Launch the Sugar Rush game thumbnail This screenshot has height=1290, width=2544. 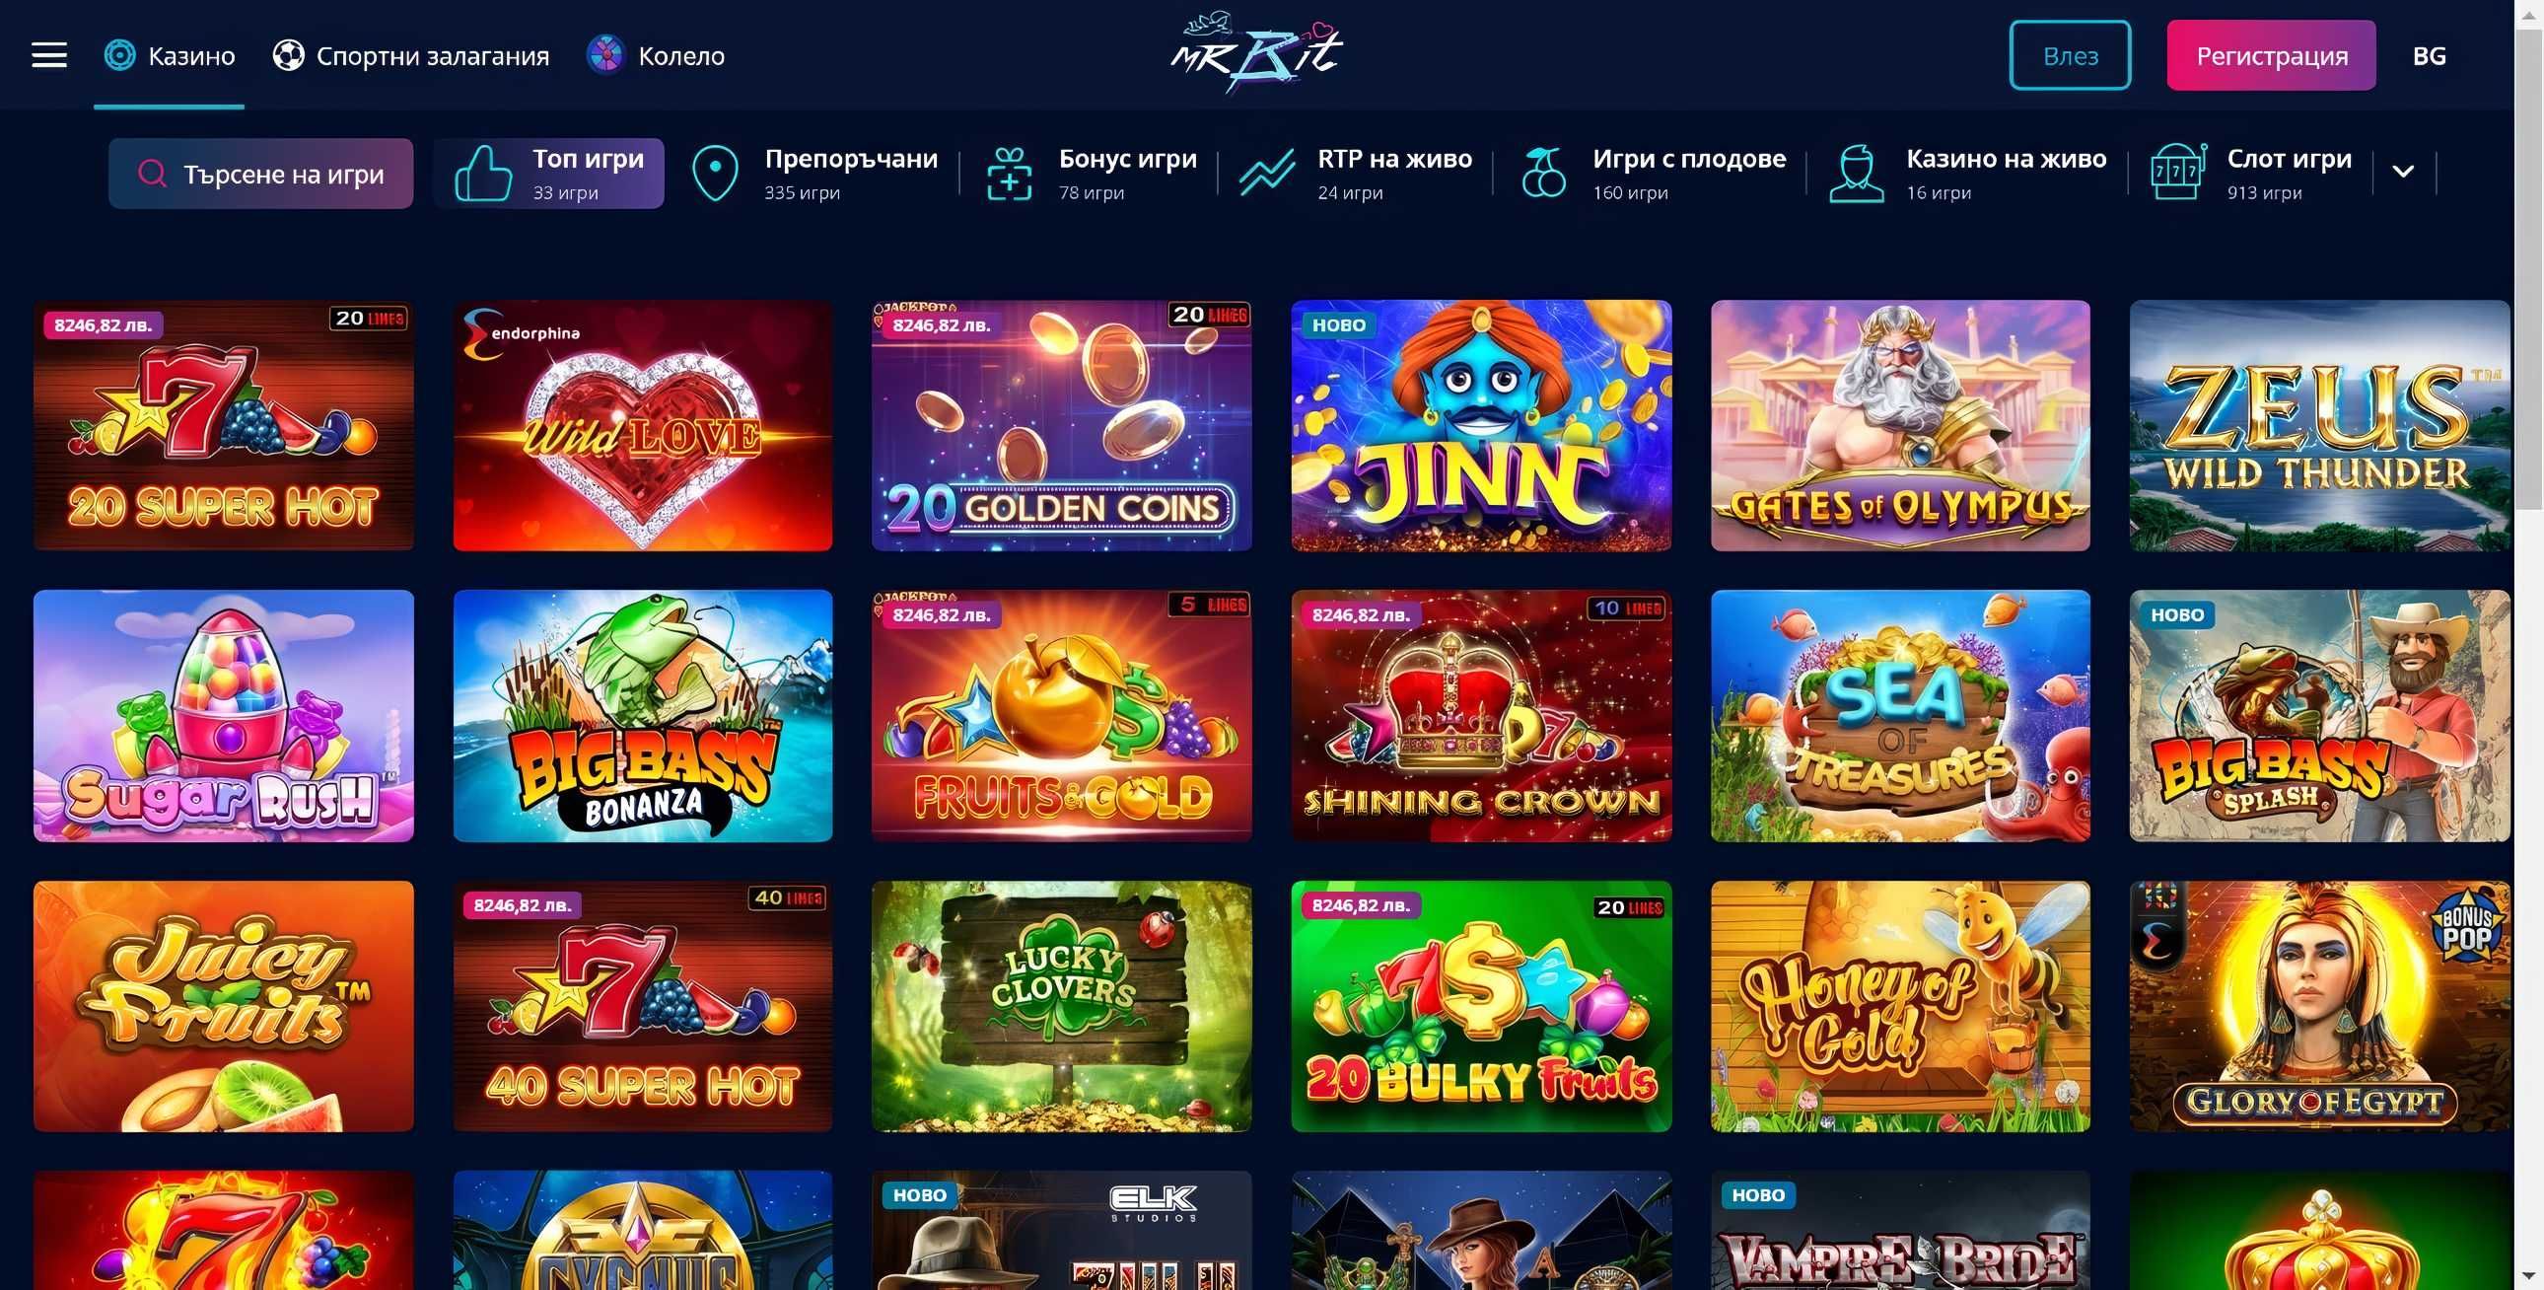(x=223, y=716)
